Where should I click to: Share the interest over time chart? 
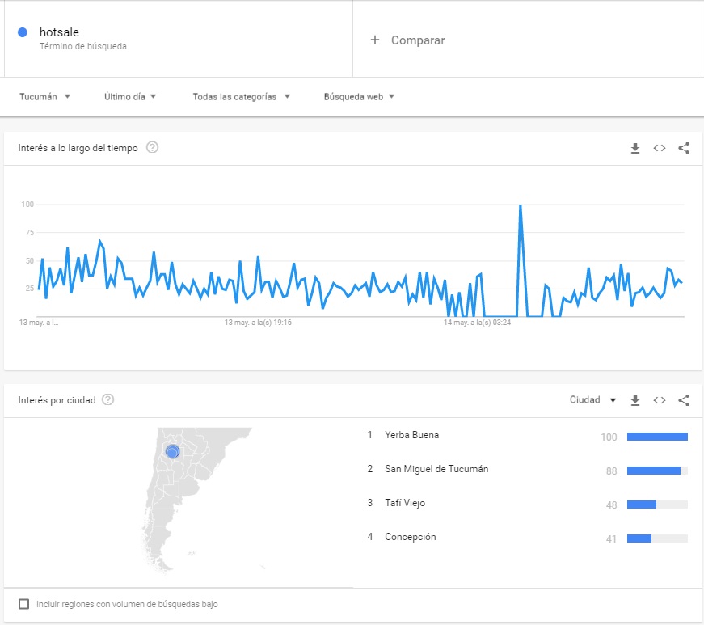click(x=684, y=148)
